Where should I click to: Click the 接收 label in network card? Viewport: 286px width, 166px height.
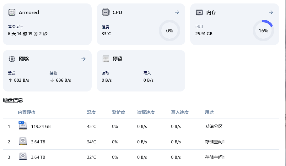tap(53, 73)
